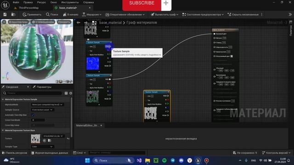Collapse Material Expression Texture Sample section
Viewport: 294px width, 165px height.
(x=3, y=99)
